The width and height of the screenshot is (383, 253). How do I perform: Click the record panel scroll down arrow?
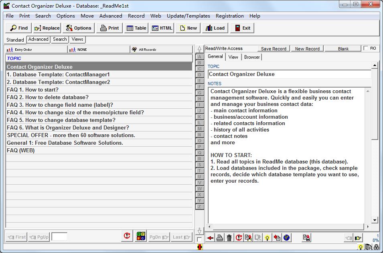(375, 220)
